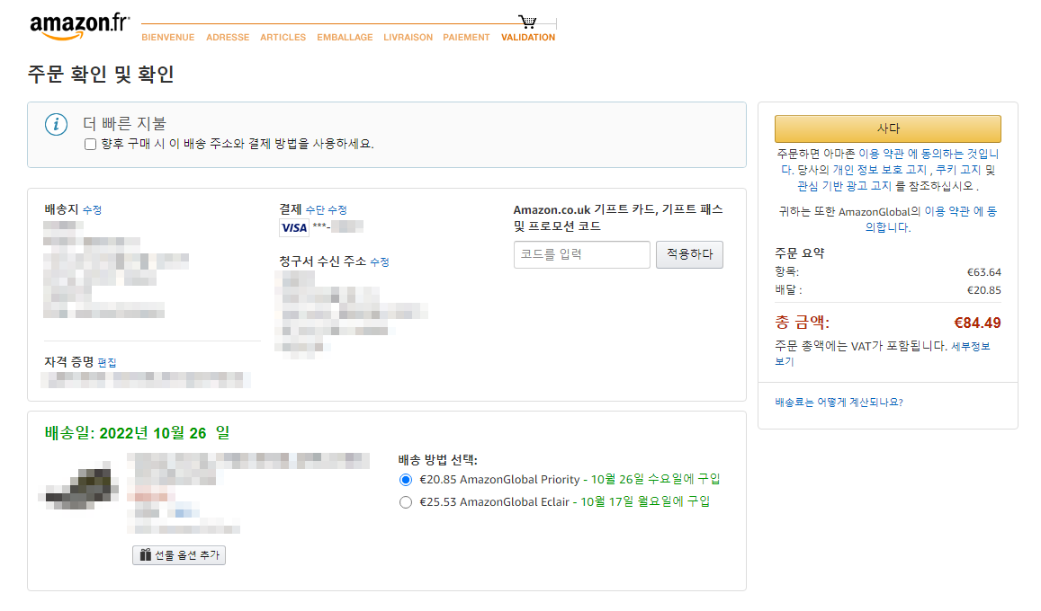Click the yellow 사다 buy button
The image size is (1041, 611).
click(888, 128)
